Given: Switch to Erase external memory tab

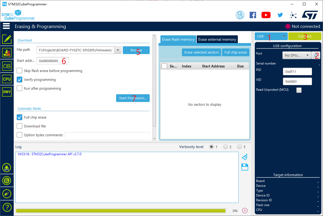Looking at the screenshot, I should pyautogui.click(x=217, y=39).
